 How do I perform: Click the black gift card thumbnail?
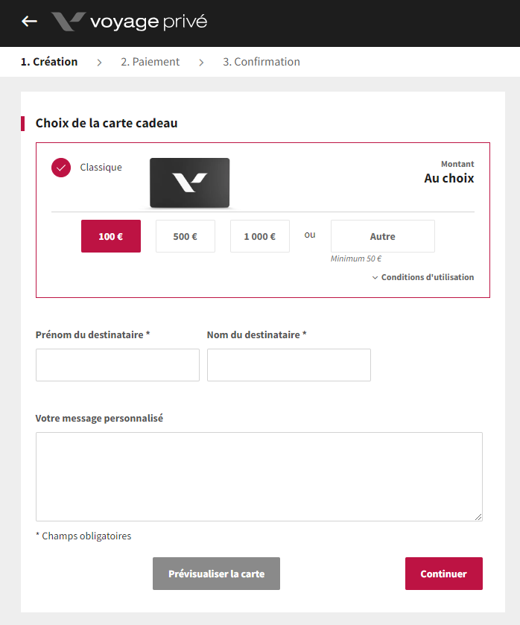[x=189, y=183]
